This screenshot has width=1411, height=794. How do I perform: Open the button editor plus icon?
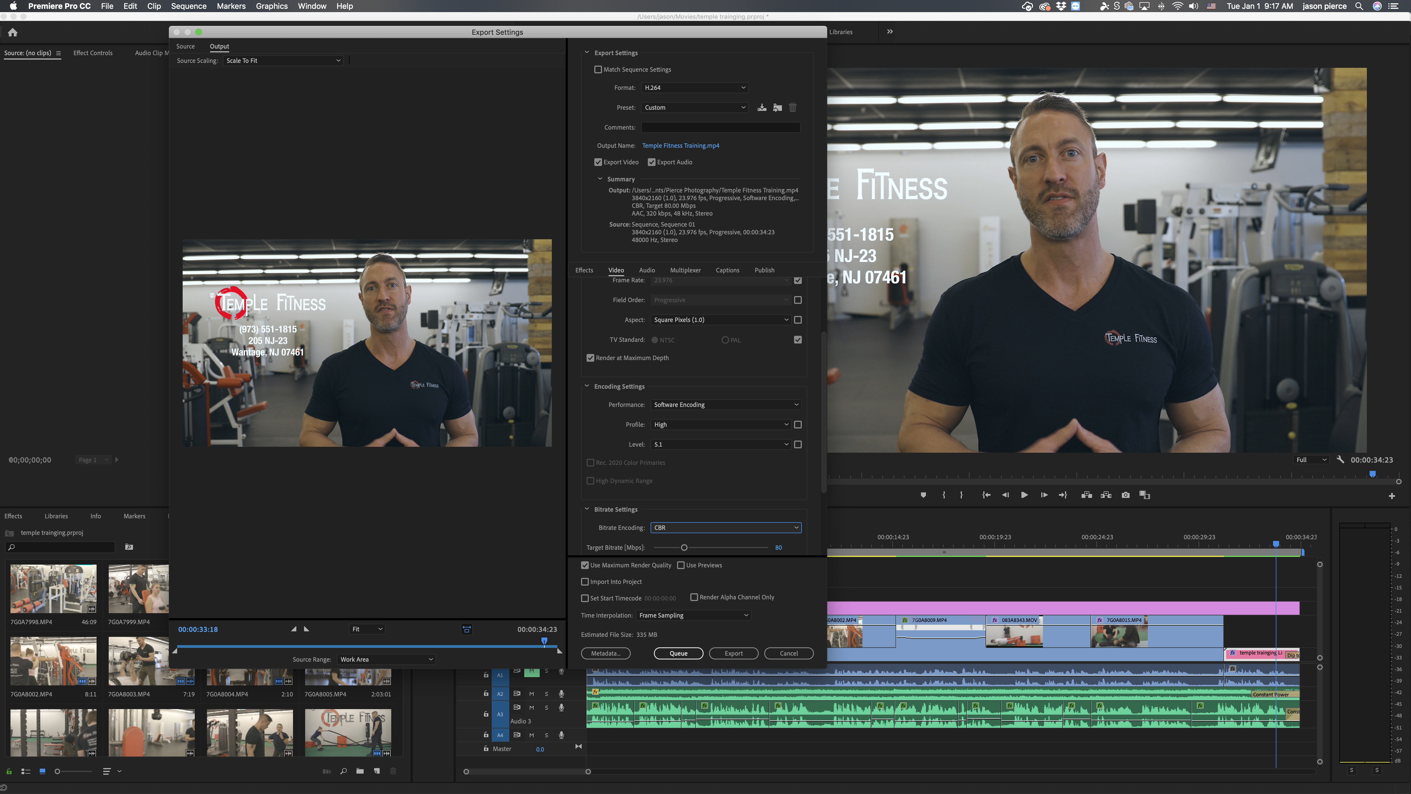coord(1392,496)
